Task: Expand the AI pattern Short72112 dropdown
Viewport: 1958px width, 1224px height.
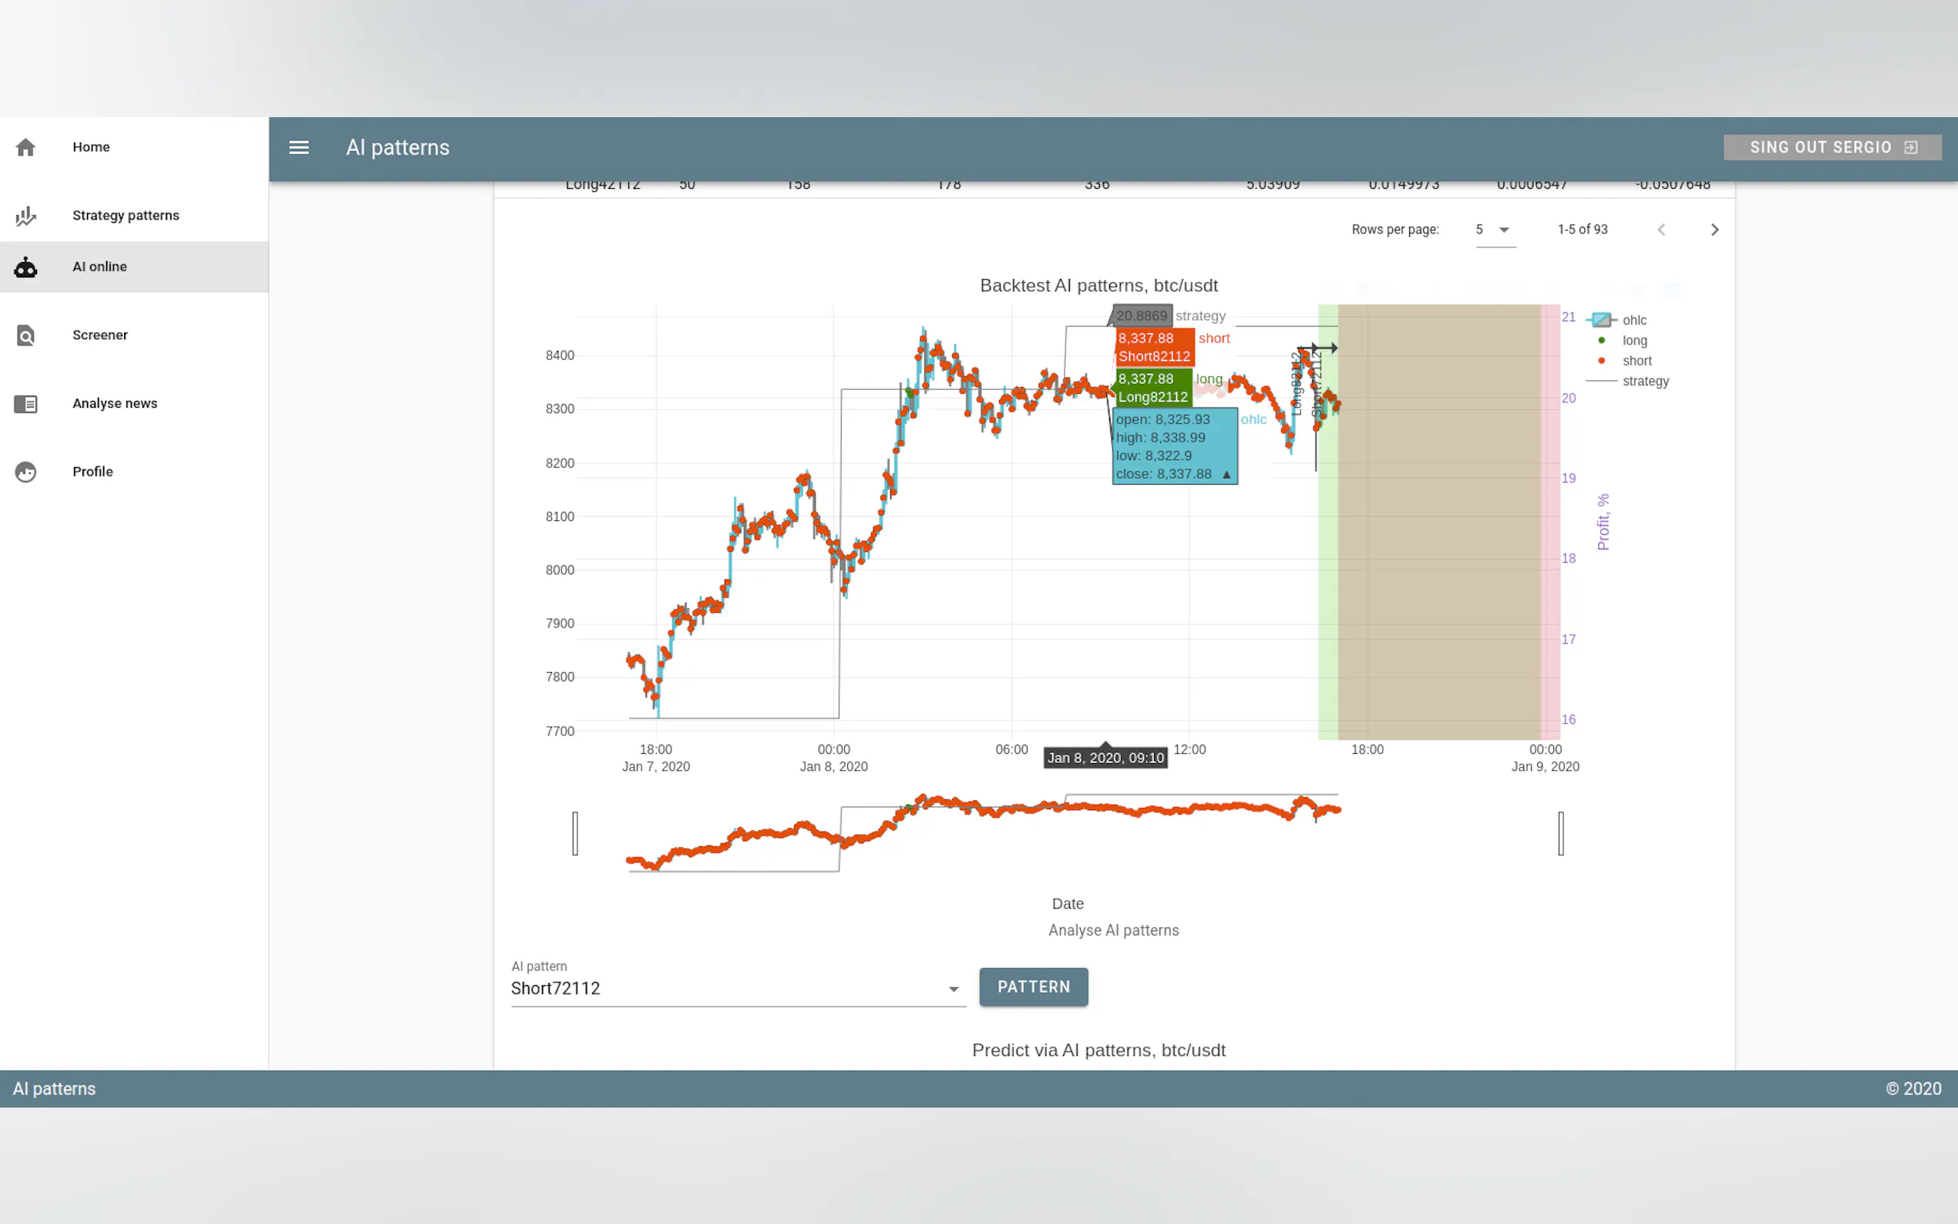Action: 953,989
